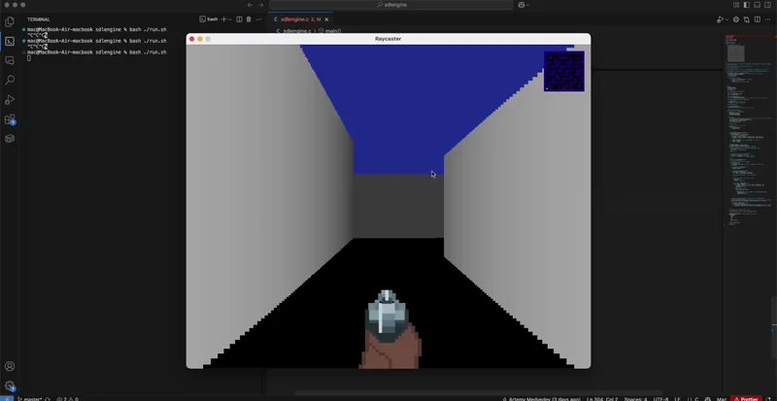Click the Raycaster window title bar
This screenshot has width=777, height=401.
[388, 39]
